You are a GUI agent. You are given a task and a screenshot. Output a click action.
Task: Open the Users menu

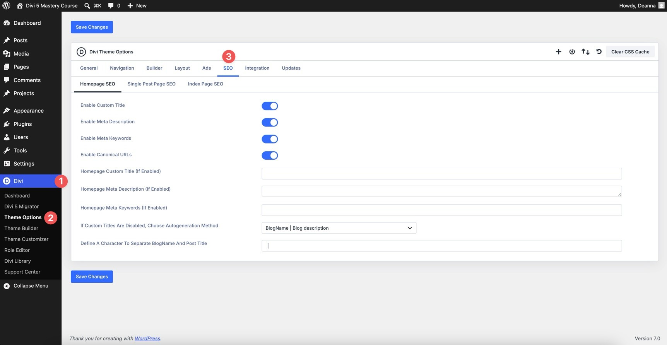click(x=31, y=137)
